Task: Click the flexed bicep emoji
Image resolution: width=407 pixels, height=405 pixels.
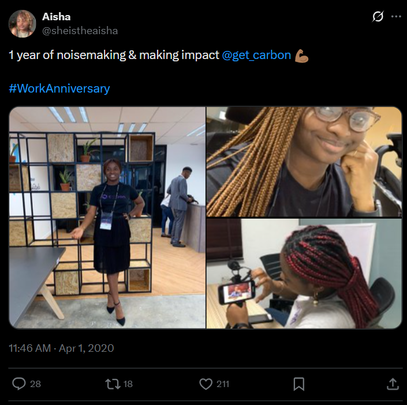Action: pyautogui.click(x=301, y=56)
